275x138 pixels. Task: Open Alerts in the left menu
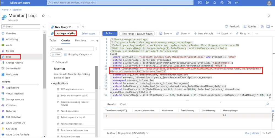point(9,45)
